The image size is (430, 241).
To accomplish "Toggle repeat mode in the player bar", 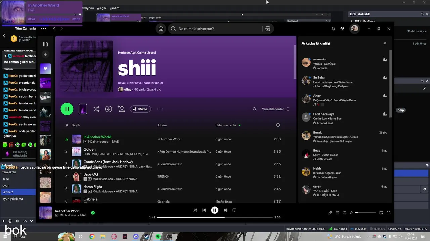I will coord(234,210).
